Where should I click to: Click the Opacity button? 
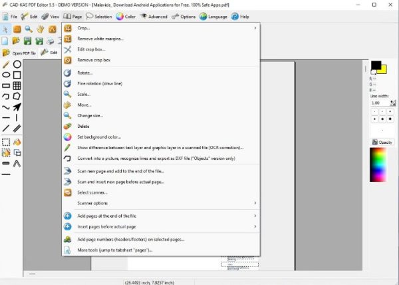coord(382,142)
